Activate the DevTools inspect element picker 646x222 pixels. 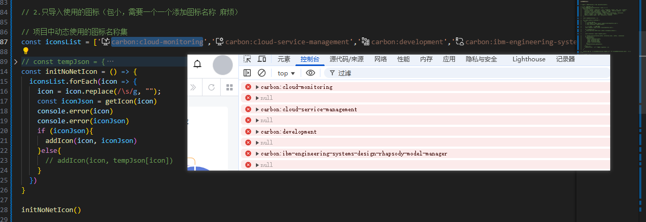[x=248, y=59]
